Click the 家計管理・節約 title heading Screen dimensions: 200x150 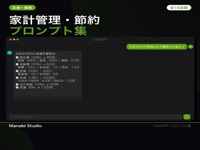[55, 20]
